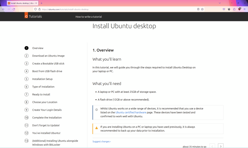Select the Install Ubuntu desktop tab
Screen dimensions: 248x148
point(22,3)
